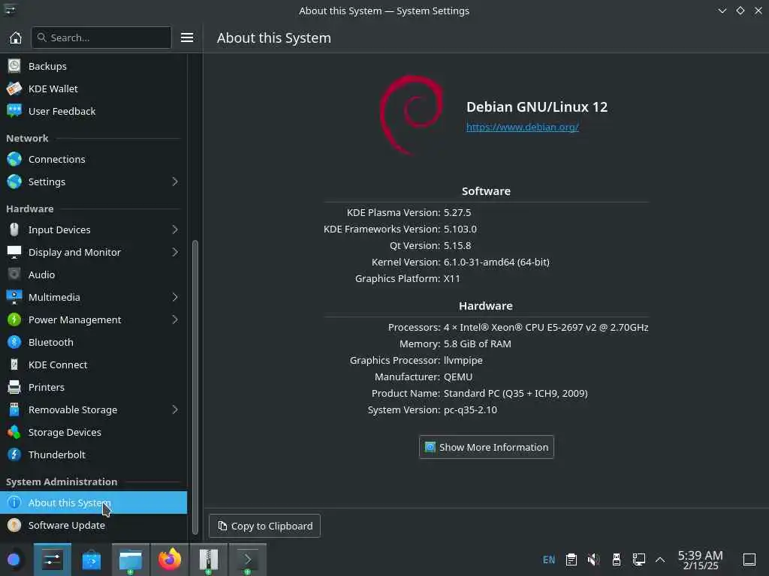The height and width of the screenshot is (576, 769).
Task: Open the removable devices tray icon
Action: pyautogui.click(x=617, y=559)
